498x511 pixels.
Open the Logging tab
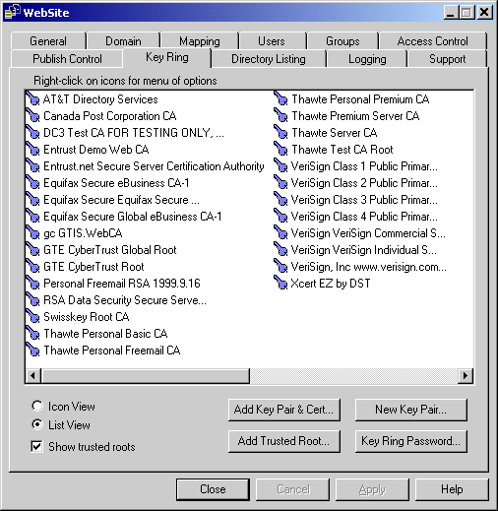[x=367, y=59]
